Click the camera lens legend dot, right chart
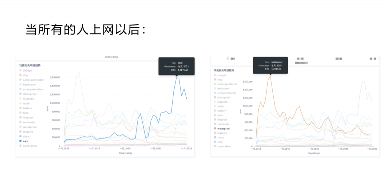 click(215, 146)
